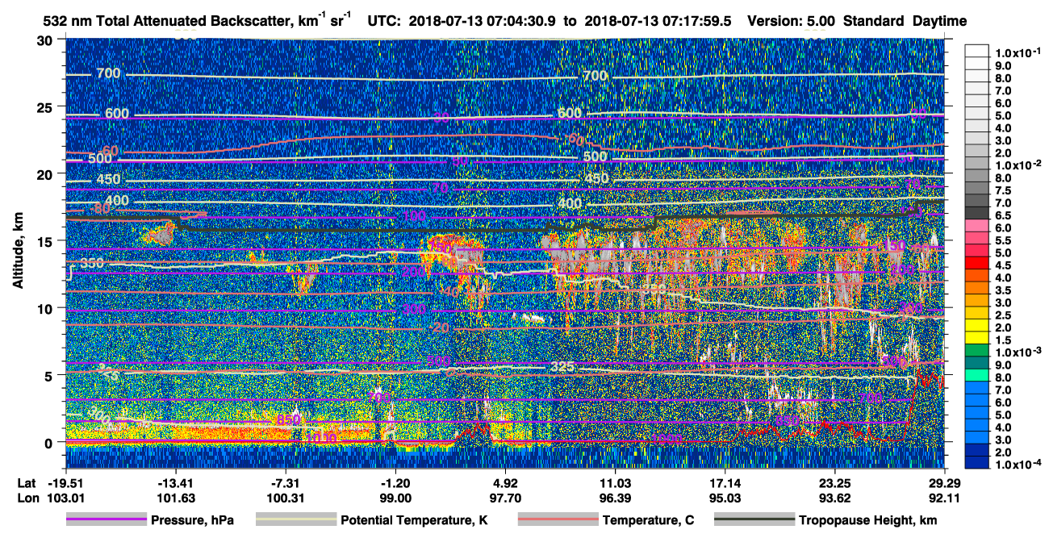The width and height of the screenshot is (1049, 538).
Task: Click the altitude tick label '10'
Action: click(x=47, y=308)
